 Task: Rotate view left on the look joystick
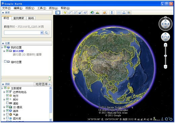pos(163,24)
